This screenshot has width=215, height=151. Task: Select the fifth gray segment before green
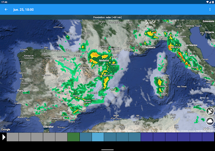point(61,137)
